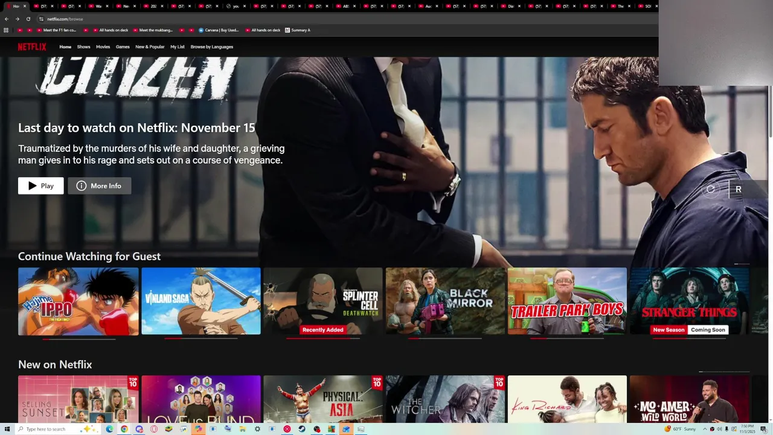Open the Movies nav item
The height and width of the screenshot is (435, 773).
103,47
